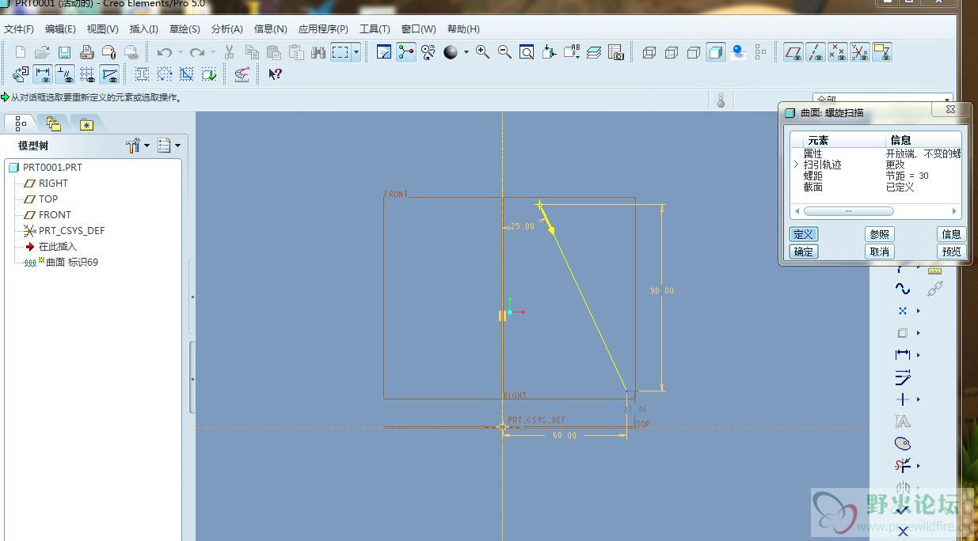Print using the printer icon
The width and height of the screenshot is (978, 541).
[x=87, y=53]
